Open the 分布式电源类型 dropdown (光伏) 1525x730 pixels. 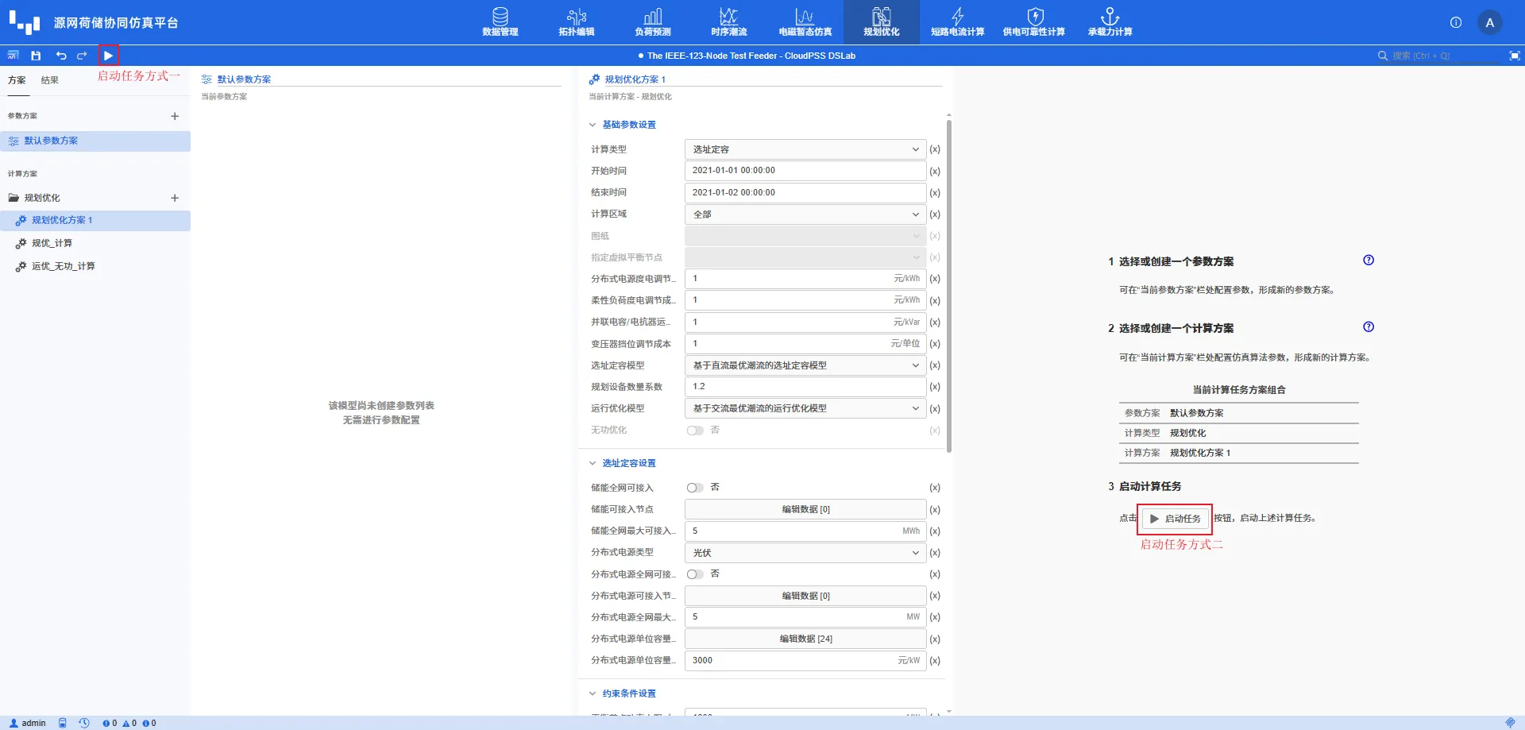[x=805, y=553]
